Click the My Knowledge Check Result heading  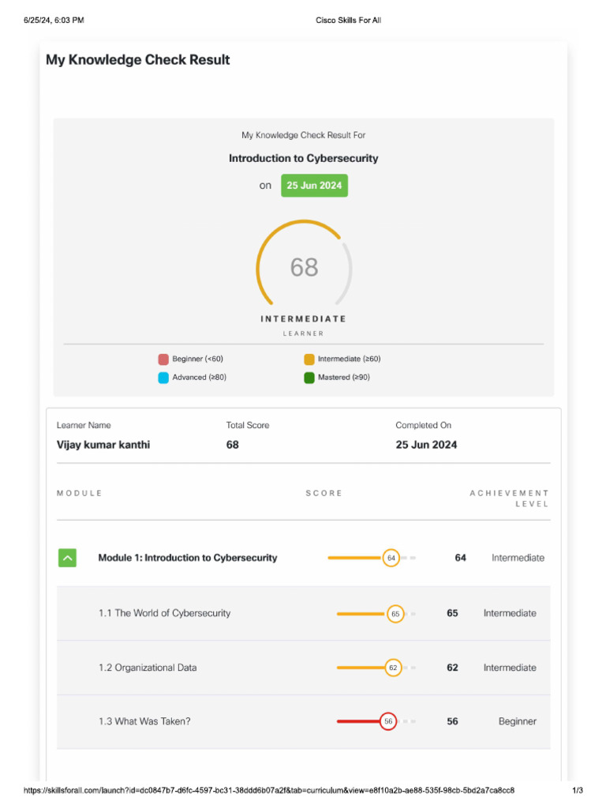[x=137, y=60]
